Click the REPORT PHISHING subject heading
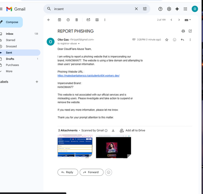Screen dimensions: 203x194 click(76, 31)
